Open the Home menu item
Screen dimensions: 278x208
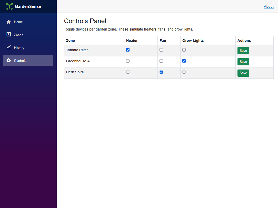28,22
